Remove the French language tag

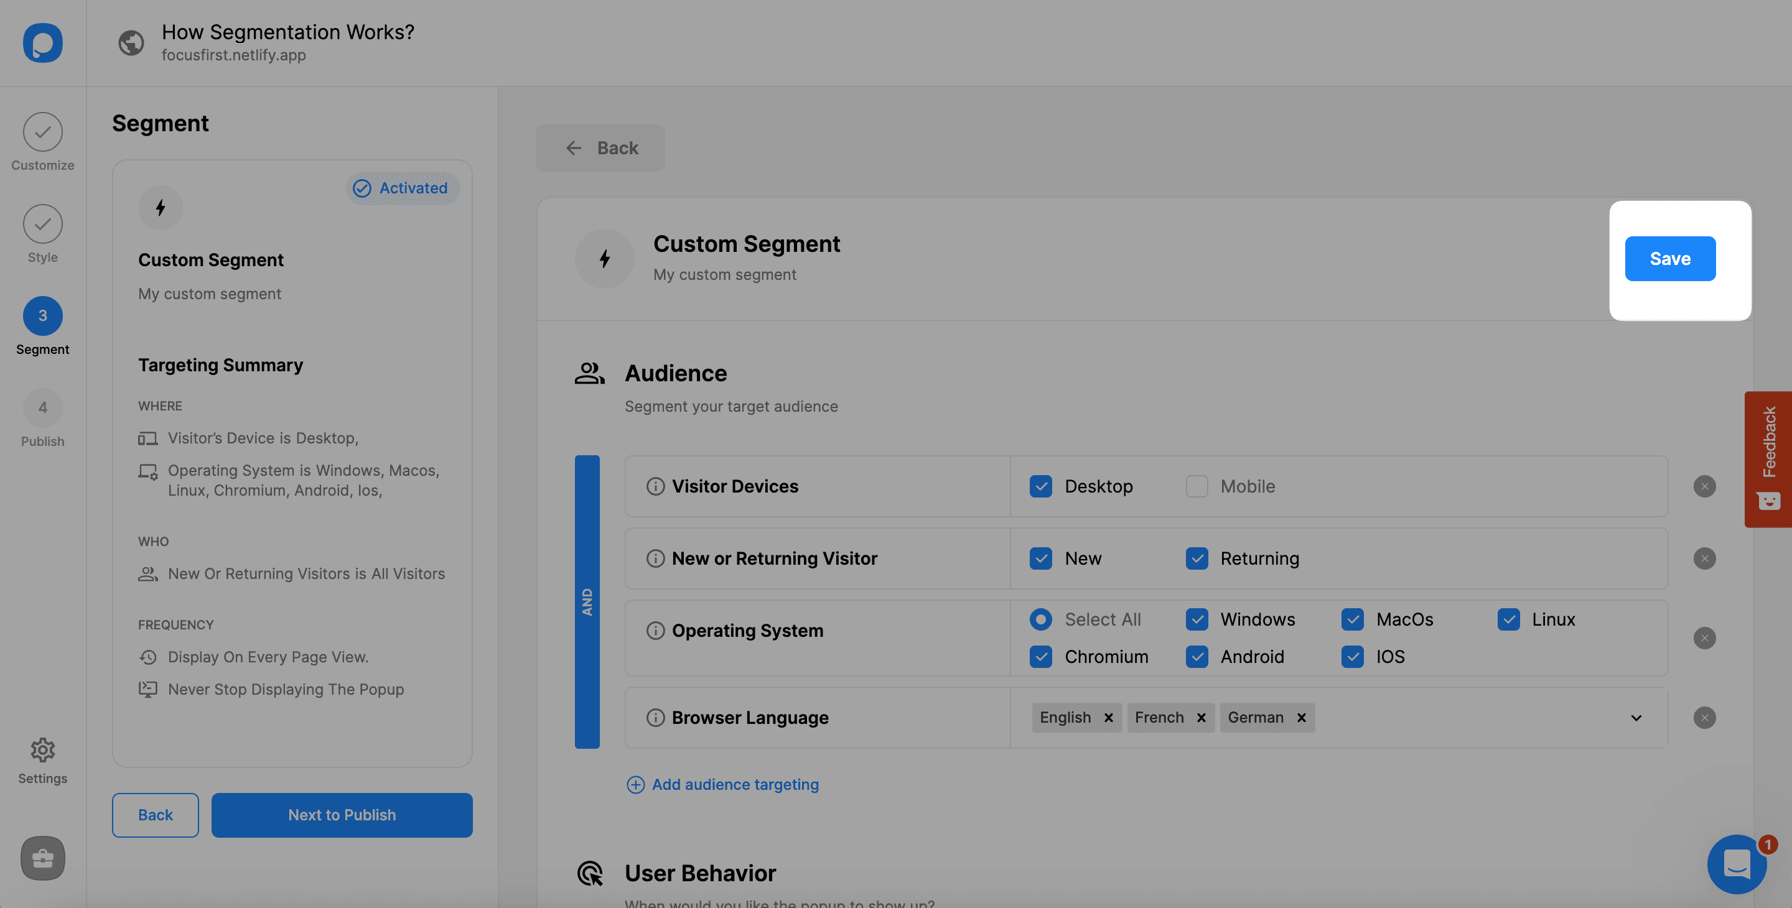[1201, 718]
